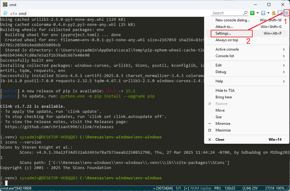Click Hide to TSA menu entry
The width and height of the screenshot is (290, 191).
pyautogui.click(x=225, y=91)
